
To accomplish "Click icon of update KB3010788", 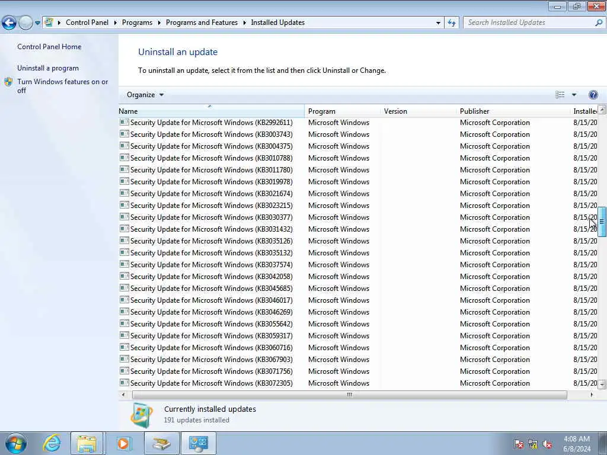I will tap(124, 158).
